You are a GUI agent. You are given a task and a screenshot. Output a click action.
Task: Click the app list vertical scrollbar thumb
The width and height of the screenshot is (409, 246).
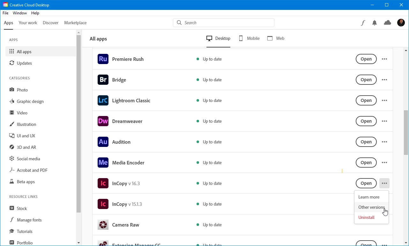click(406, 132)
